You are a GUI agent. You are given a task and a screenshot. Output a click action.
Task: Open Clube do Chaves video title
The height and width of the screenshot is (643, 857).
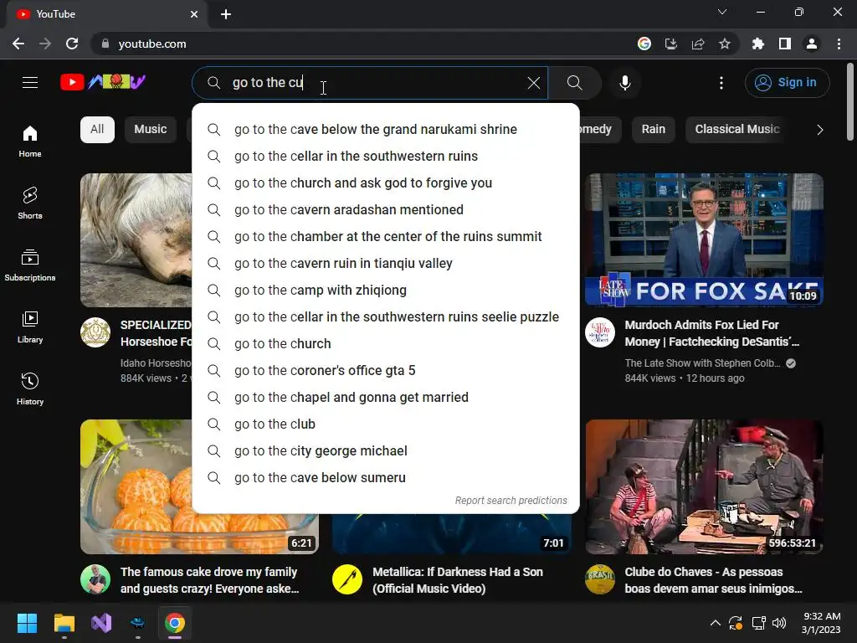(713, 580)
